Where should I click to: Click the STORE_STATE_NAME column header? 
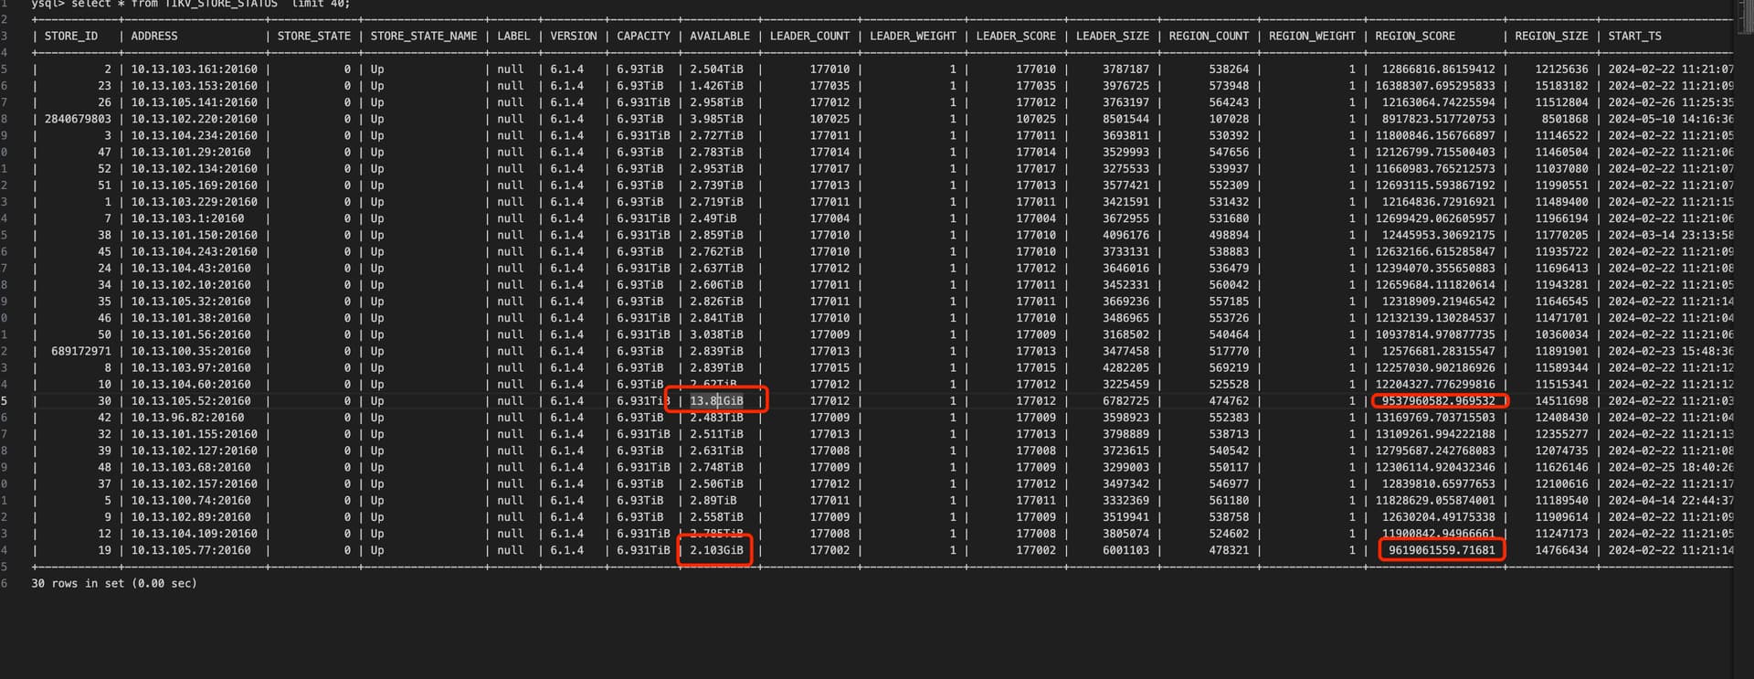pyautogui.click(x=424, y=37)
